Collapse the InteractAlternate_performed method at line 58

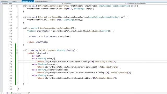click(17, 6)
